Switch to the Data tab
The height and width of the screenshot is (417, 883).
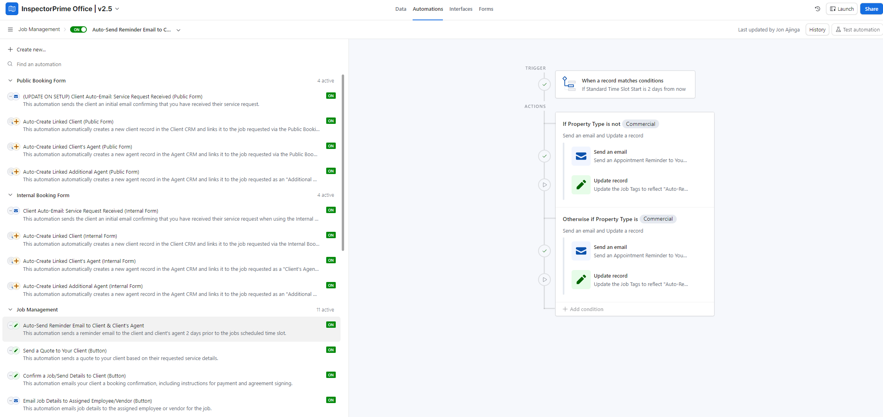[400, 9]
